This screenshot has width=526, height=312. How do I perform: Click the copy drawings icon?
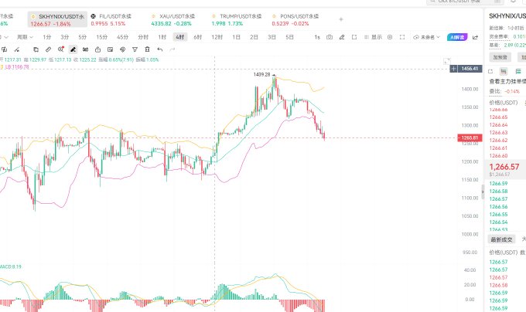tap(36, 49)
